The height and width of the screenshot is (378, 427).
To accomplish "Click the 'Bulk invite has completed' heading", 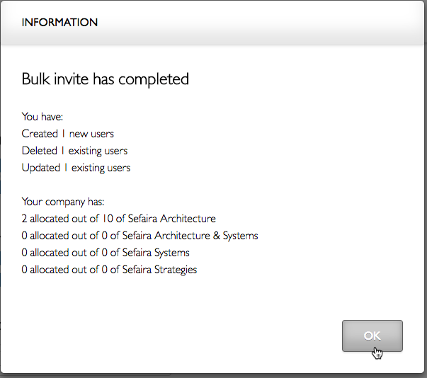I will click(x=105, y=79).
